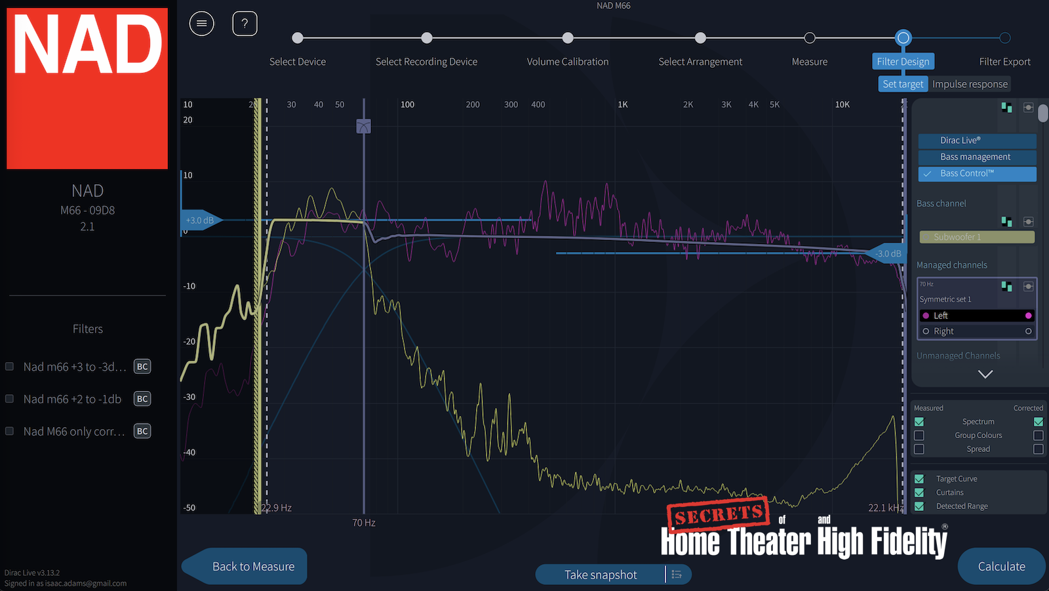Choose Bass Control mode option

pyautogui.click(x=977, y=173)
